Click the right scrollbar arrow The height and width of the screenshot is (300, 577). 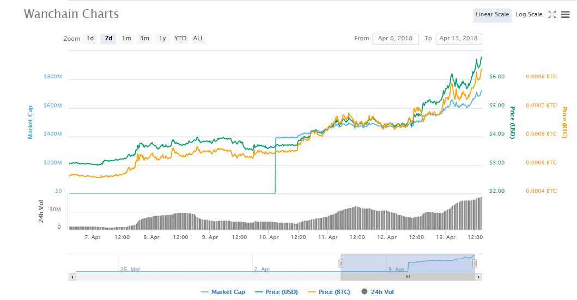pyautogui.click(x=478, y=277)
